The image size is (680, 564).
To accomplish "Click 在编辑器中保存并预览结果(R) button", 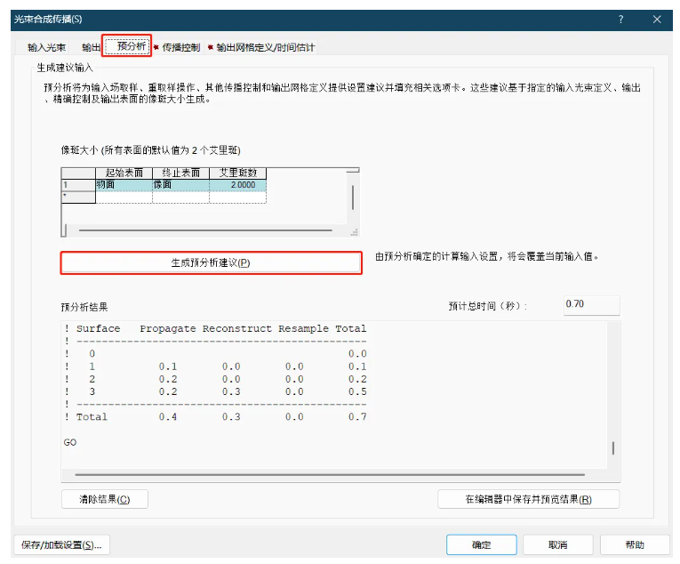I will pyautogui.click(x=528, y=499).
